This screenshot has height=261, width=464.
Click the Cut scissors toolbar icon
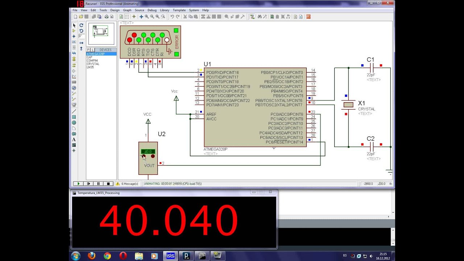point(185,16)
